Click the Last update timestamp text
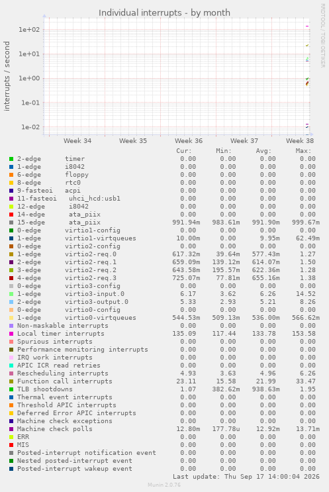Image resolution: width=329 pixels, height=492 pixels. coord(246,477)
